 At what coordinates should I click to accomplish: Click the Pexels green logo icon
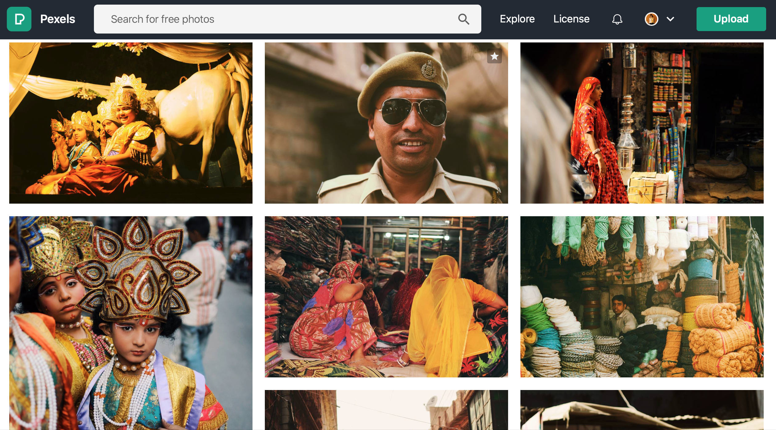tap(19, 19)
